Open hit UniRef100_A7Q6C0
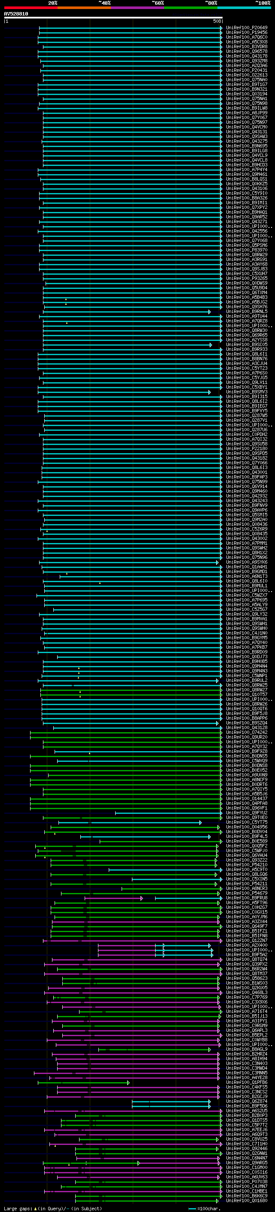The image size is (275, 1212). pyautogui.click(x=247, y=37)
